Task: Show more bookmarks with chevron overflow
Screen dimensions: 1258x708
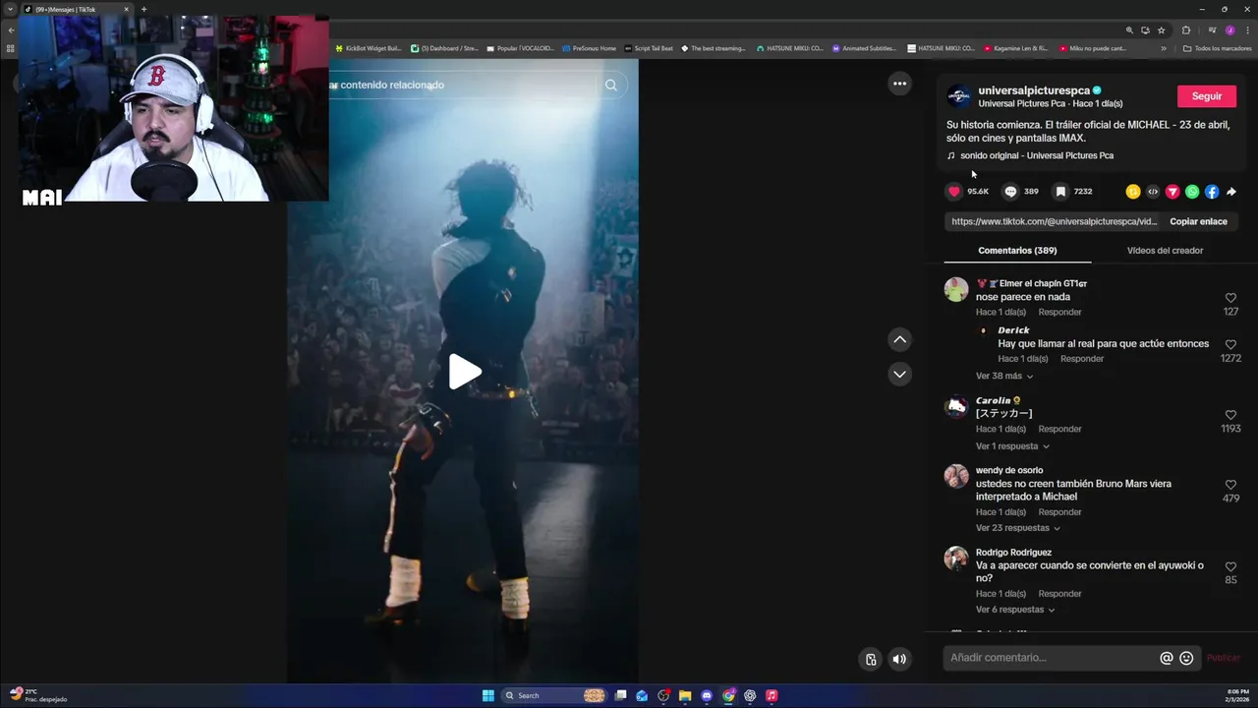Action: point(1164,48)
